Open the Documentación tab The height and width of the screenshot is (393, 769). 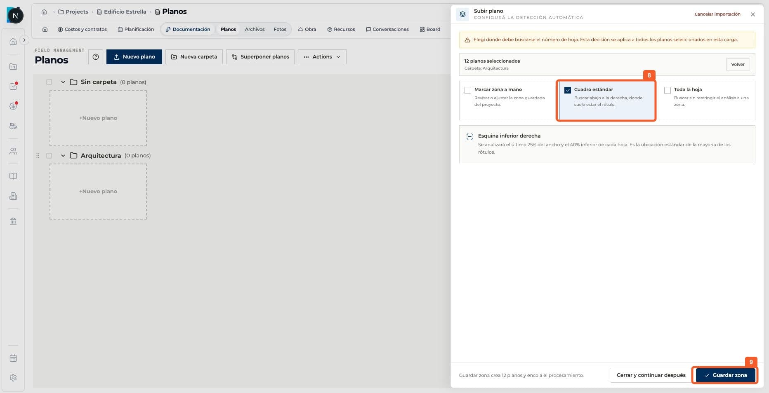click(x=188, y=29)
